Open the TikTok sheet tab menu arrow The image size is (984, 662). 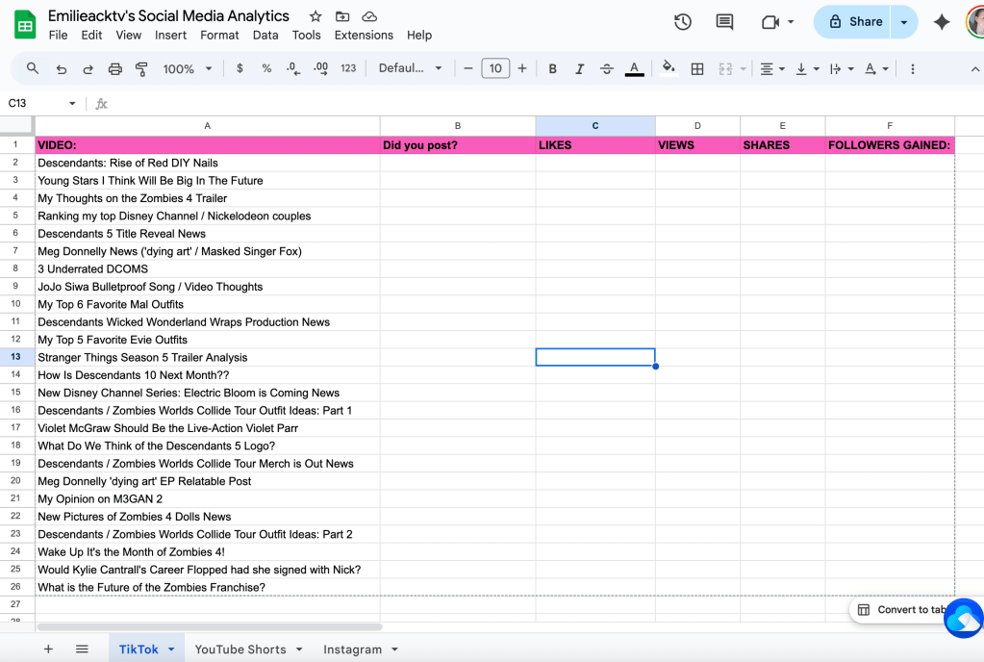tap(171, 649)
